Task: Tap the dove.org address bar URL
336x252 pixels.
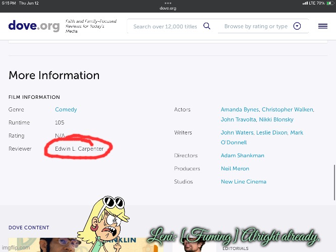Action: point(168,8)
